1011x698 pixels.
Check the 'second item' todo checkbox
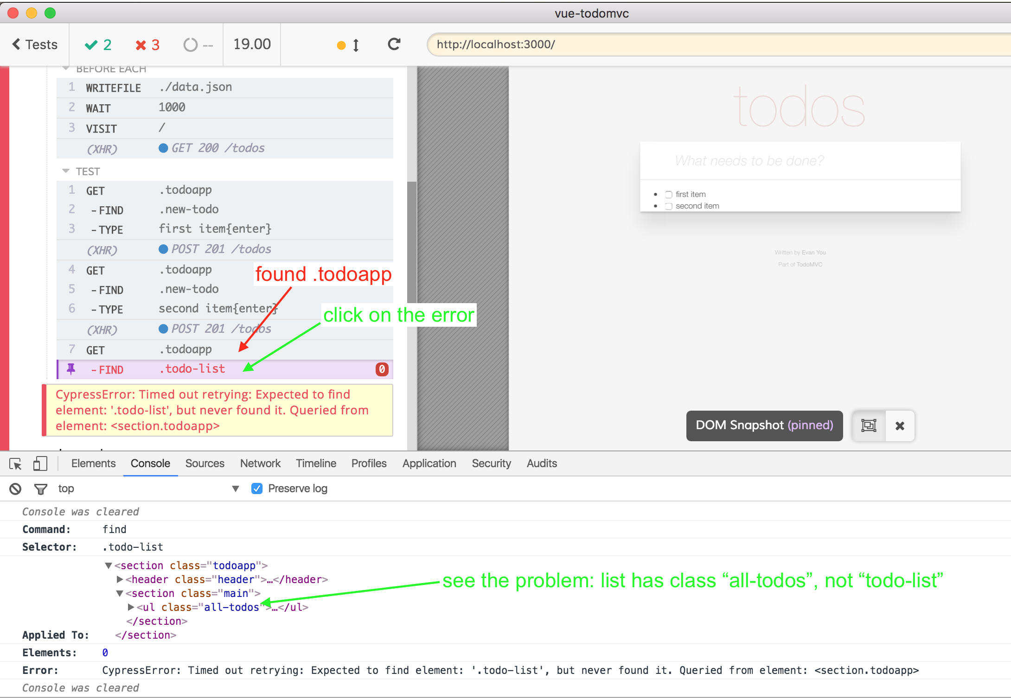tap(669, 206)
